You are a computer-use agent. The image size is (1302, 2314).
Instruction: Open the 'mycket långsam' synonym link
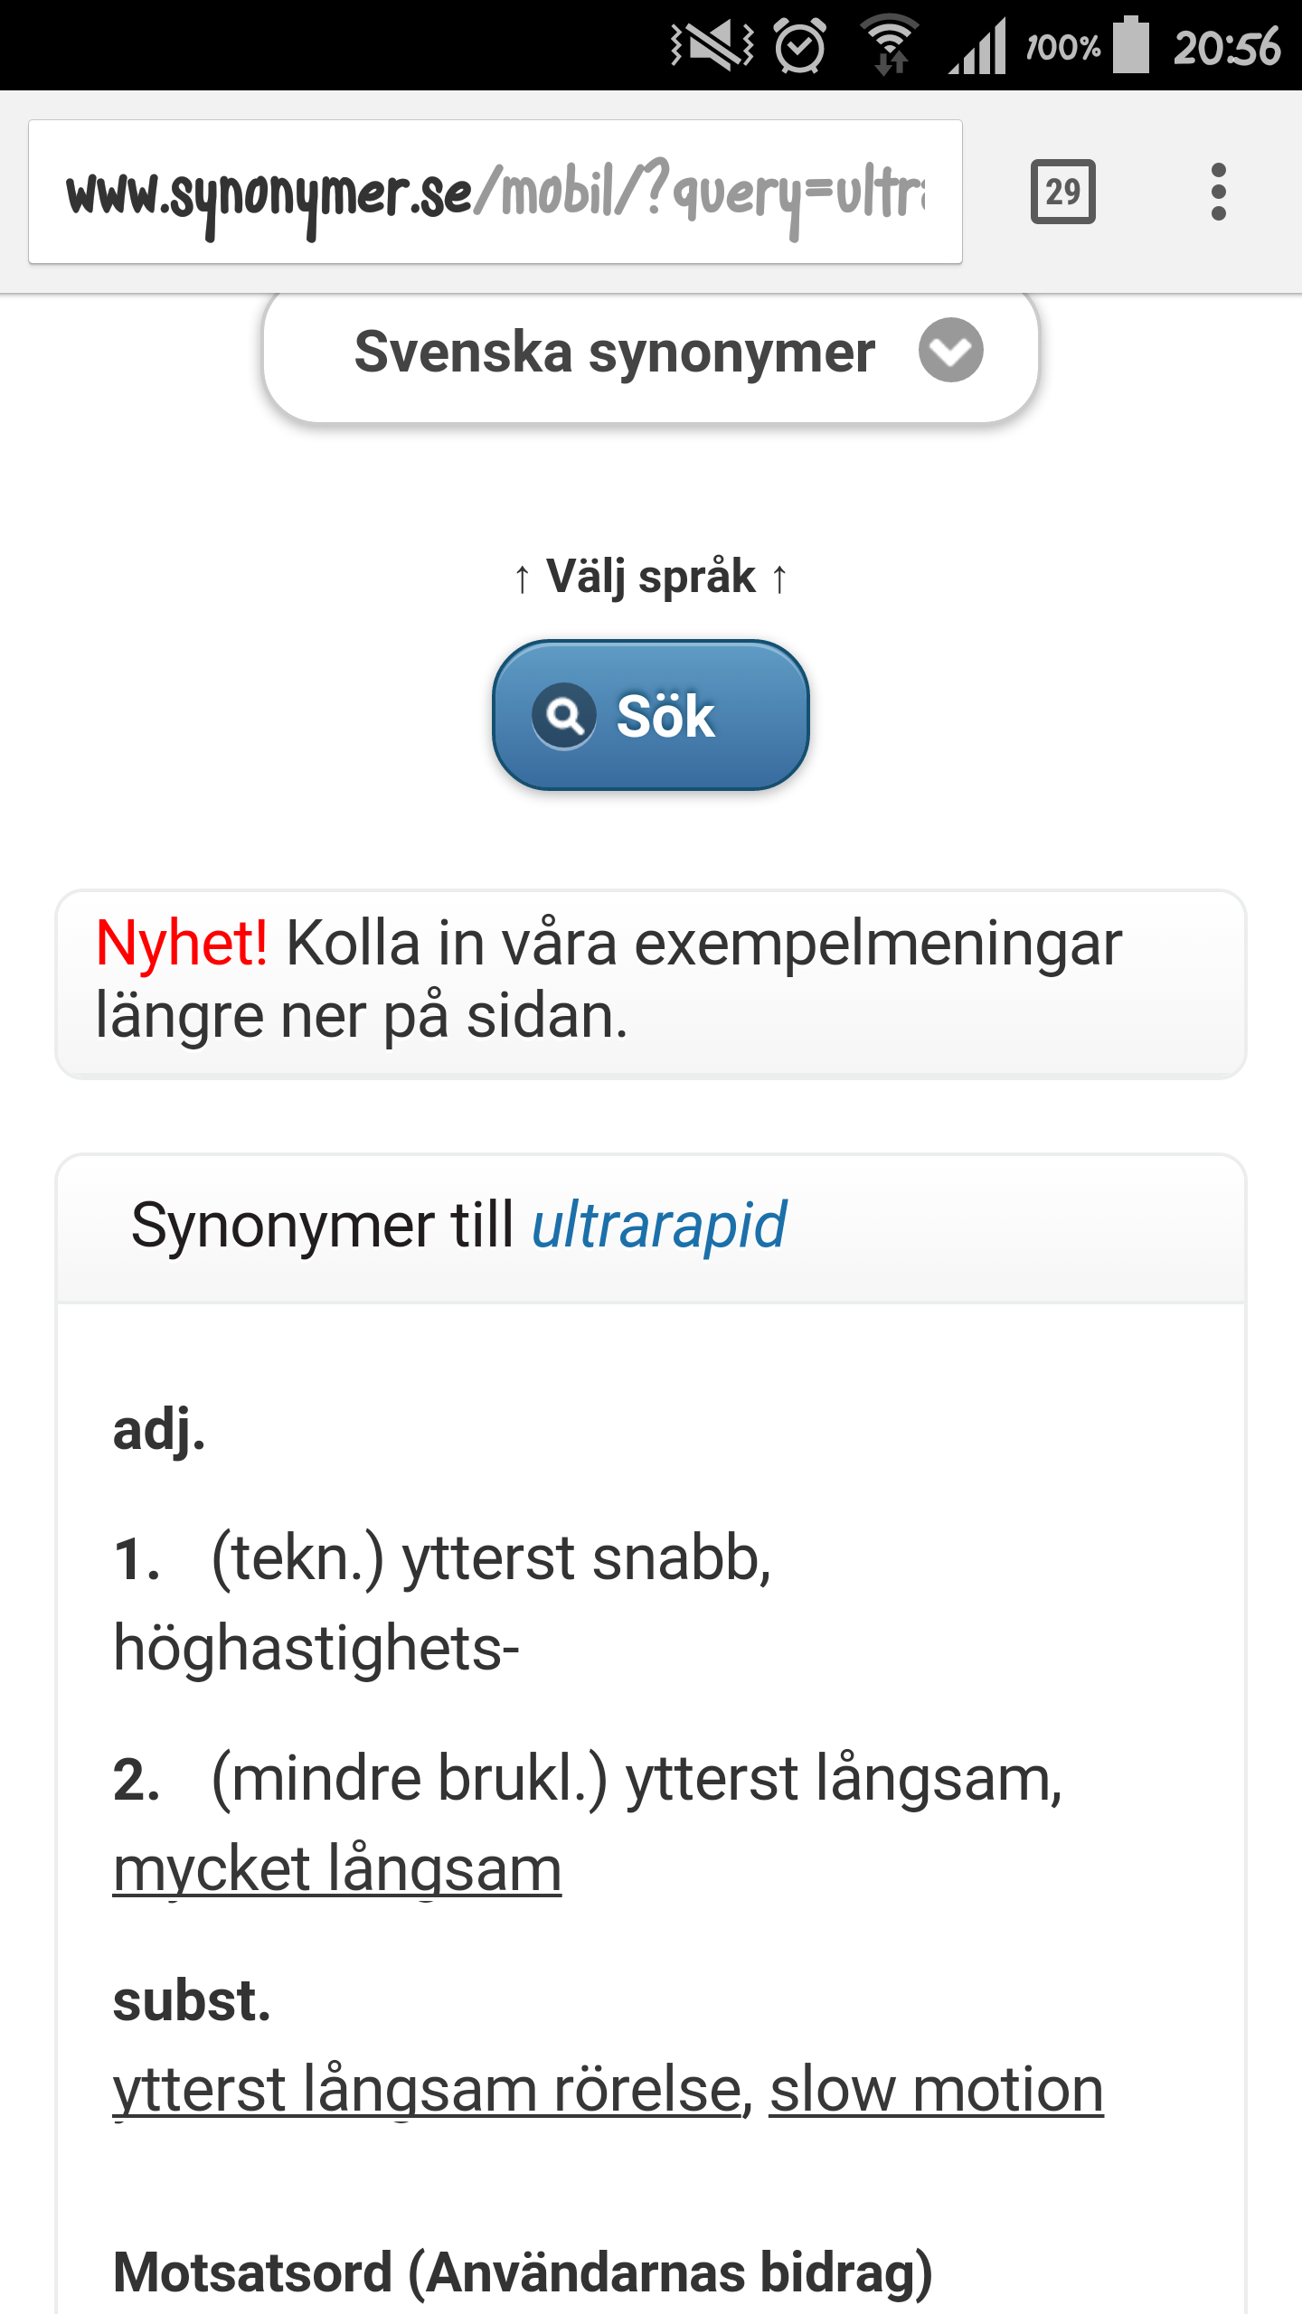point(337,1869)
